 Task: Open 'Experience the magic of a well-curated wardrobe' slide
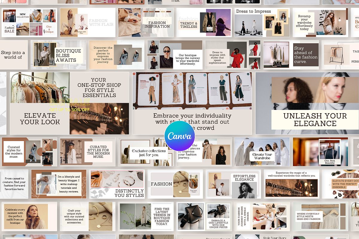(x=291, y=184)
